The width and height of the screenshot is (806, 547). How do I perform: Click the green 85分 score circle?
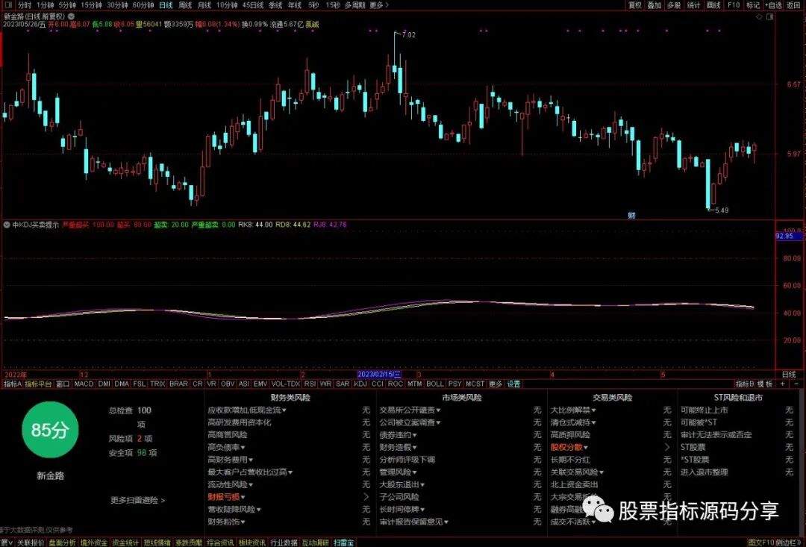[x=50, y=430]
